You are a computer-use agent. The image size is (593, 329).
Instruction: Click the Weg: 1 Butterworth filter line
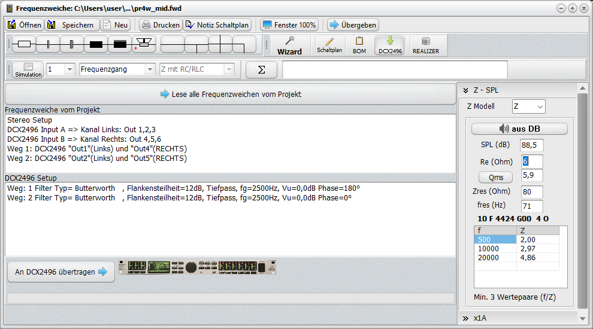click(183, 188)
